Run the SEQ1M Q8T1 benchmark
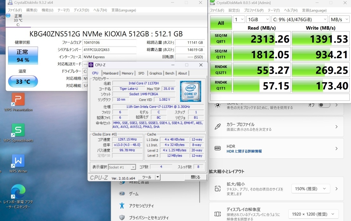This screenshot has width=351, height=221. click(x=221, y=38)
